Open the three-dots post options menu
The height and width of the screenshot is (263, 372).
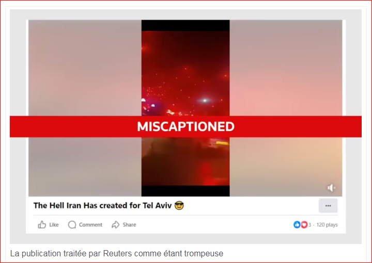[x=328, y=206]
